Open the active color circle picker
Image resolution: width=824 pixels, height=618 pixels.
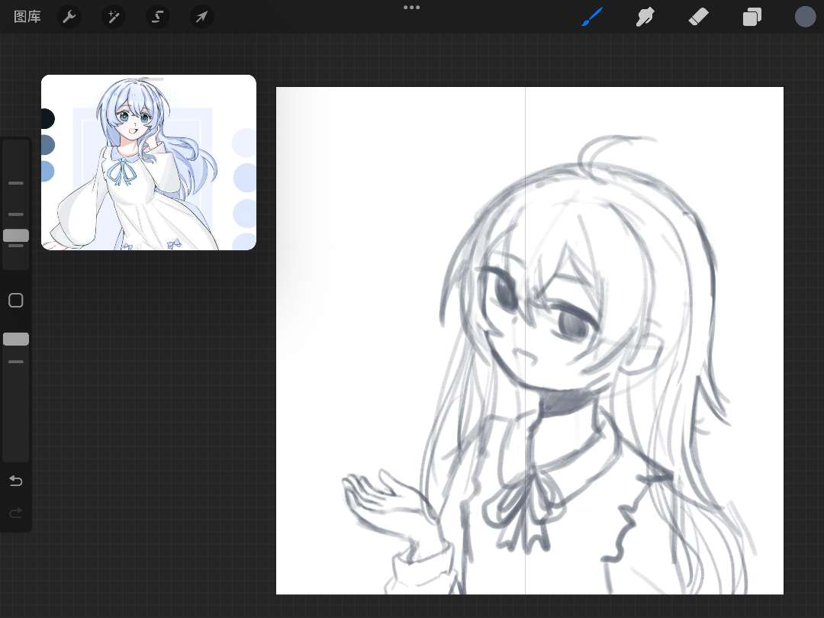805,17
